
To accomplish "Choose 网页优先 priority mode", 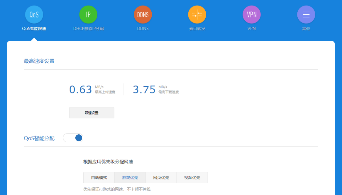I will [x=161, y=177].
